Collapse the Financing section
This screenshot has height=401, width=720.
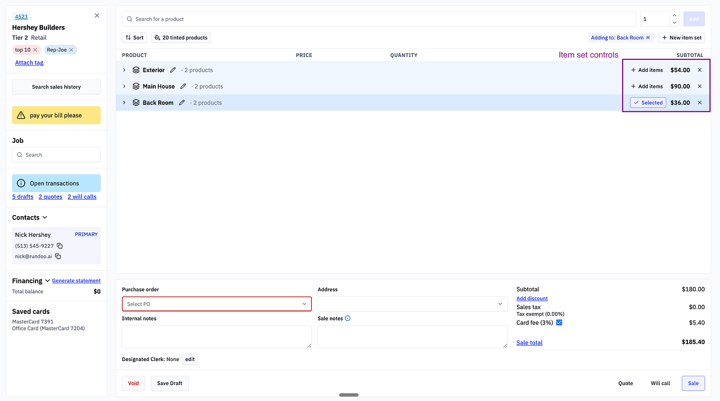point(47,281)
